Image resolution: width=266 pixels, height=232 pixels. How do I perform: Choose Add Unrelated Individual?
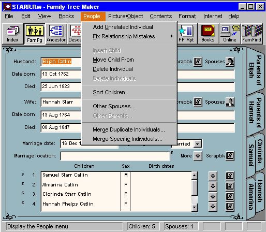tap(129, 27)
